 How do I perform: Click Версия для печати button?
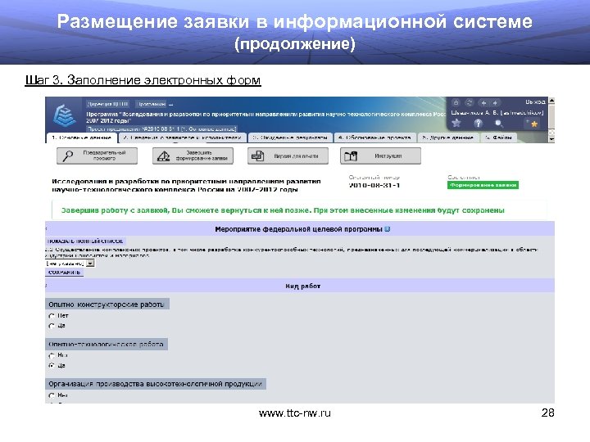(288, 156)
